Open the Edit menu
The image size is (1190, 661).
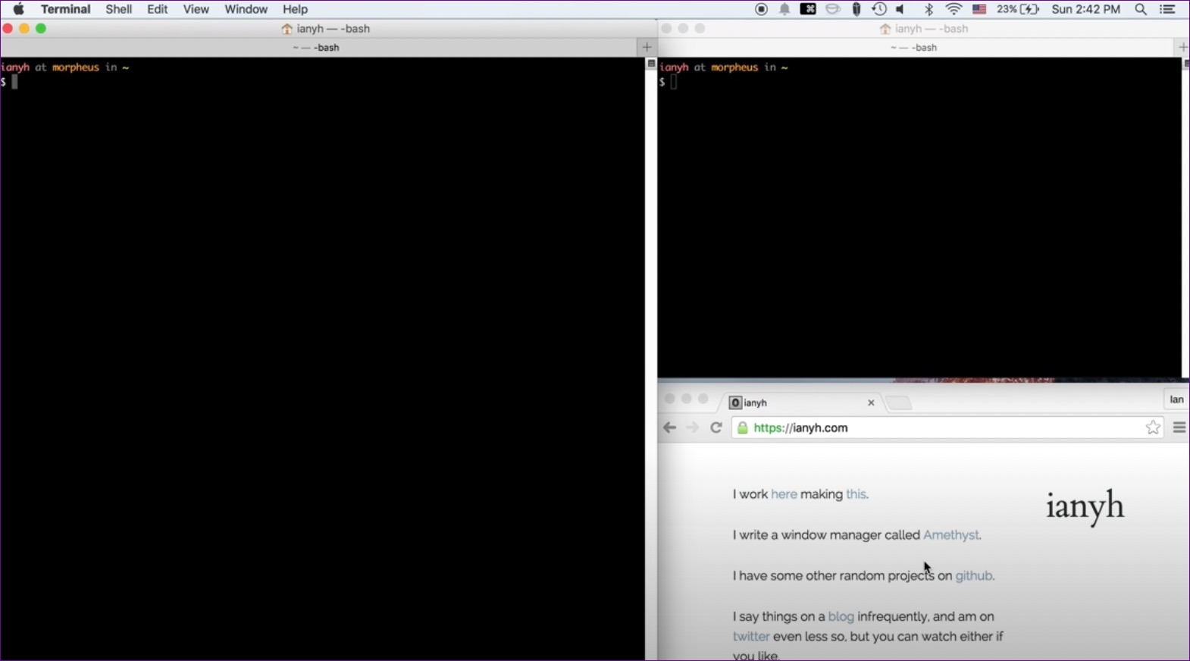pos(158,9)
